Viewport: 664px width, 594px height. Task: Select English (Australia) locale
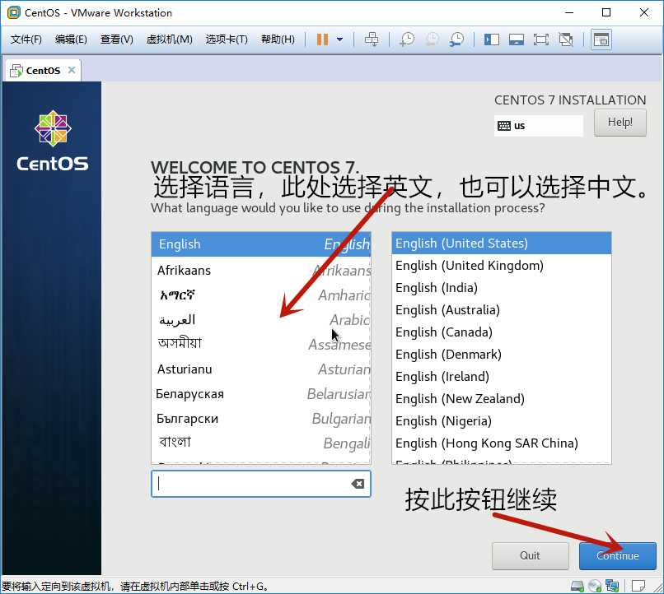[x=502, y=310]
